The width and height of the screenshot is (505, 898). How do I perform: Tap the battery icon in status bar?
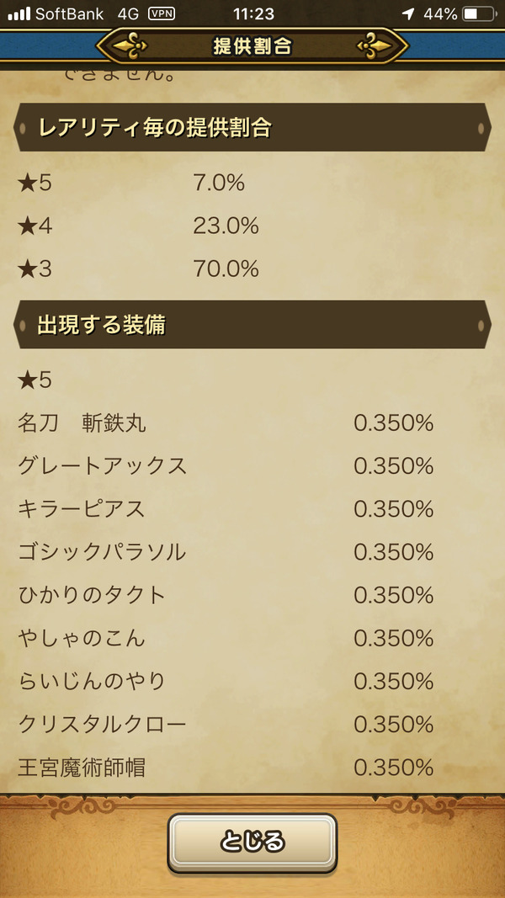[479, 13]
